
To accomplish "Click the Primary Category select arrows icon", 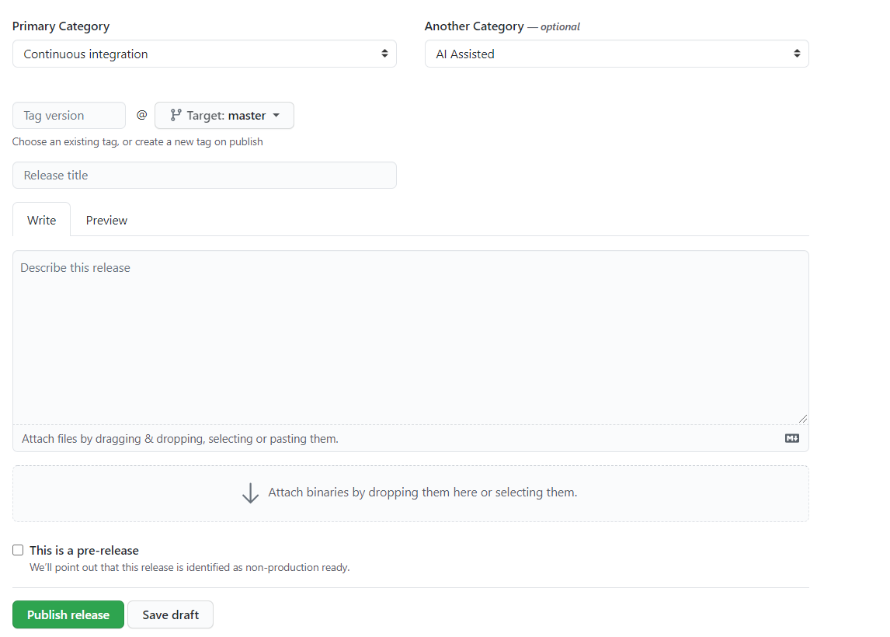I will [x=384, y=54].
